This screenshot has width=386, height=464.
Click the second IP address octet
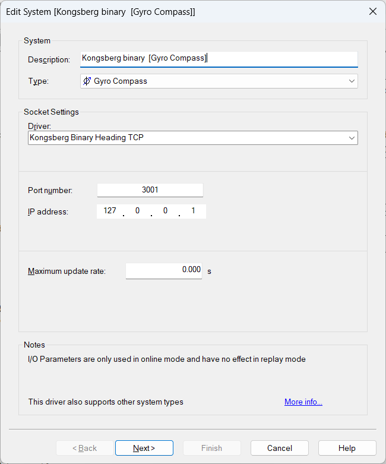coord(138,211)
